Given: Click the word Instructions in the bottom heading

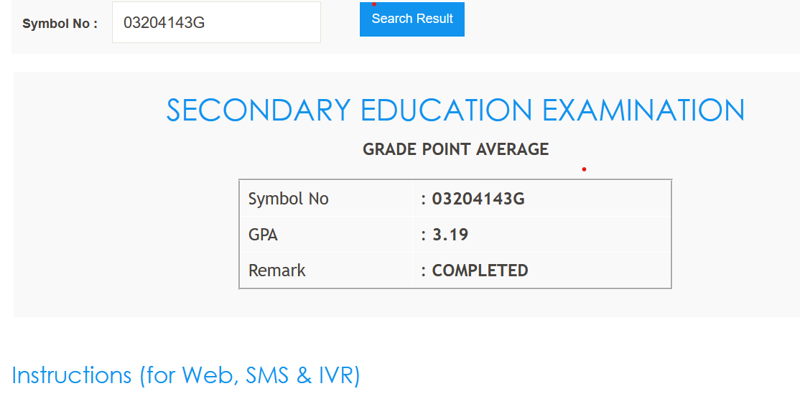Looking at the screenshot, I should point(72,375).
